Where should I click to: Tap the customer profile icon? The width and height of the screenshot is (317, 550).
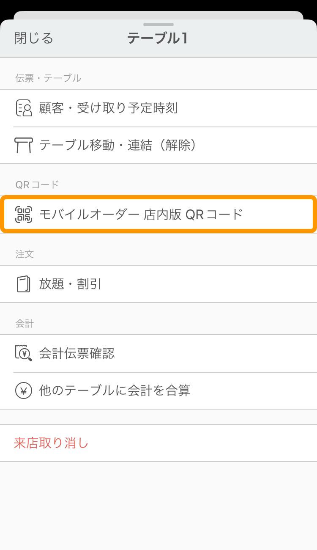(24, 108)
